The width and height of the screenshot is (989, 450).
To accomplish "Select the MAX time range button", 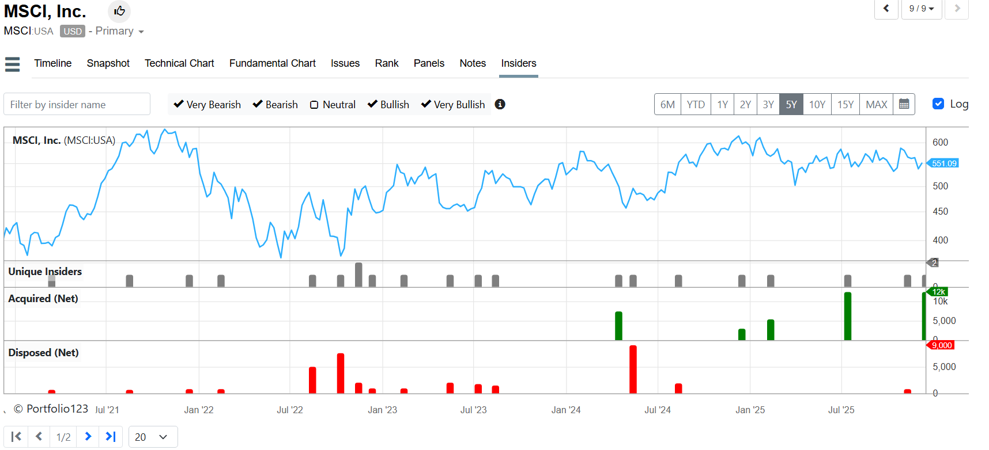I will (876, 104).
